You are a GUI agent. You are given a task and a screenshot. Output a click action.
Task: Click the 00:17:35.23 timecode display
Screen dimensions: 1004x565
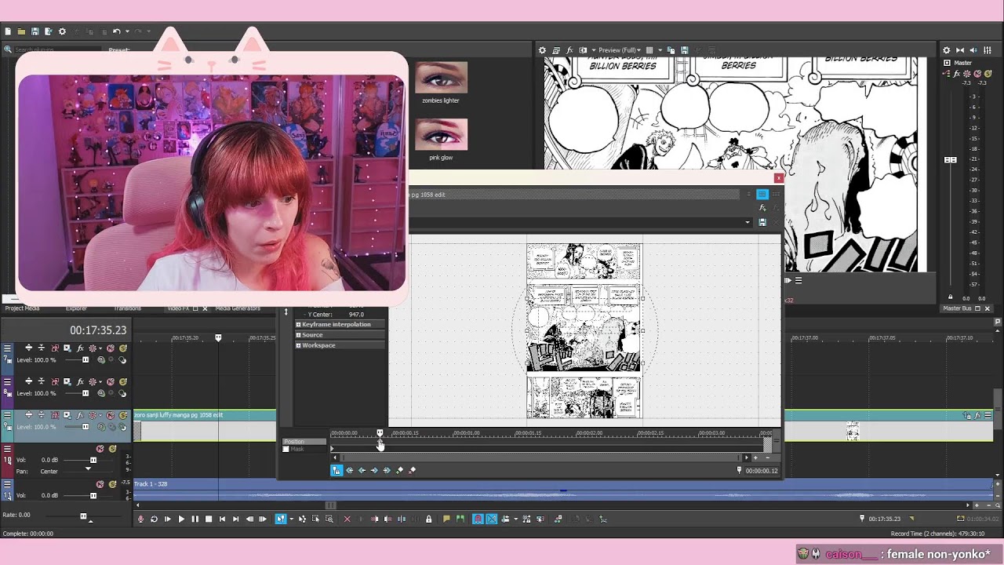[98, 330]
